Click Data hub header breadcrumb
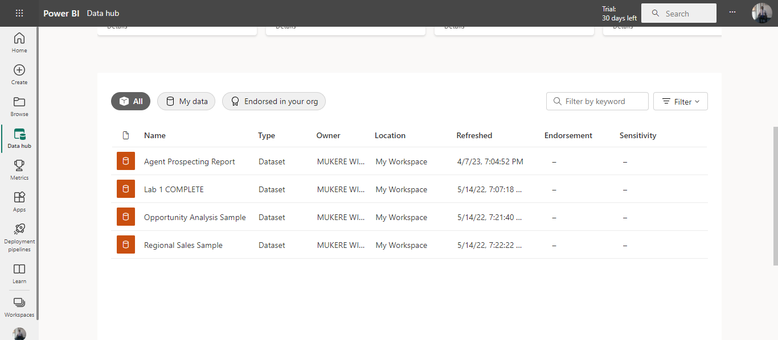 [x=103, y=13]
